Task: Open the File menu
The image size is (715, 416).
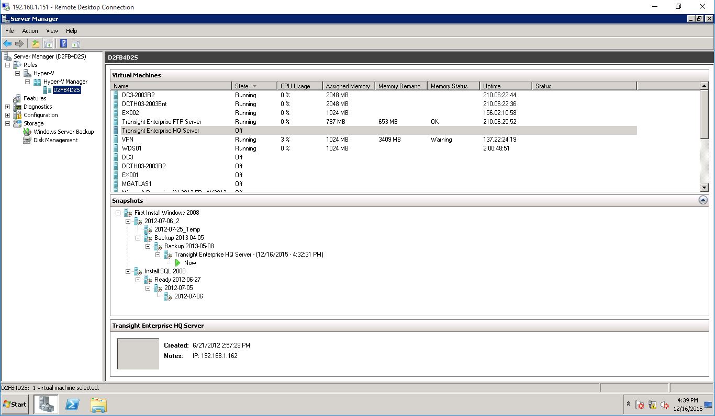Action: point(9,31)
